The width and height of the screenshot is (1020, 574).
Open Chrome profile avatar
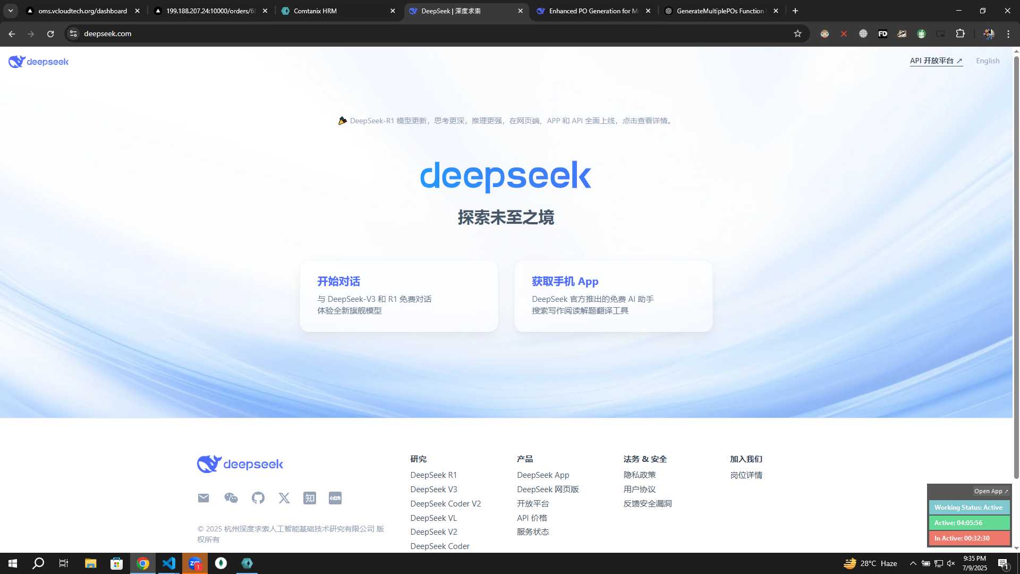point(989,33)
